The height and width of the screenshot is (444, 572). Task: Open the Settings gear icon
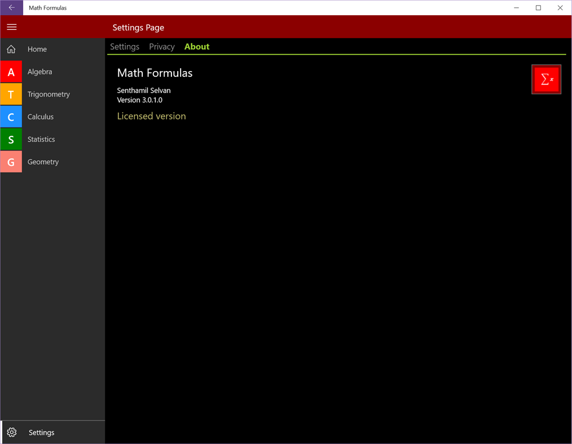tap(13, 432)
